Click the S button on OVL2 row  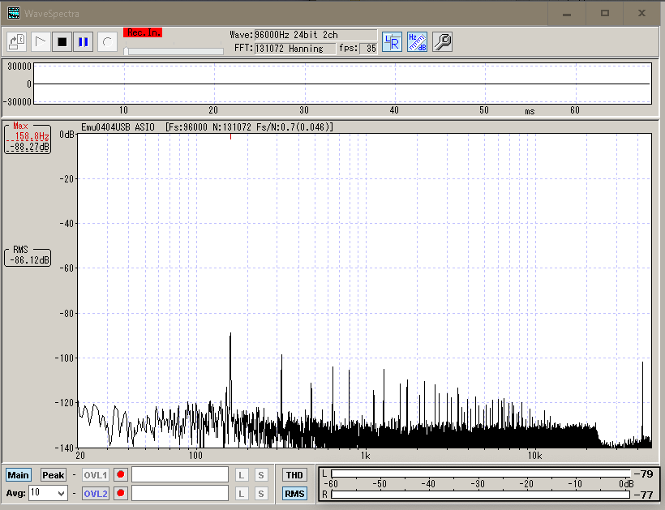[x=261, y=494]
